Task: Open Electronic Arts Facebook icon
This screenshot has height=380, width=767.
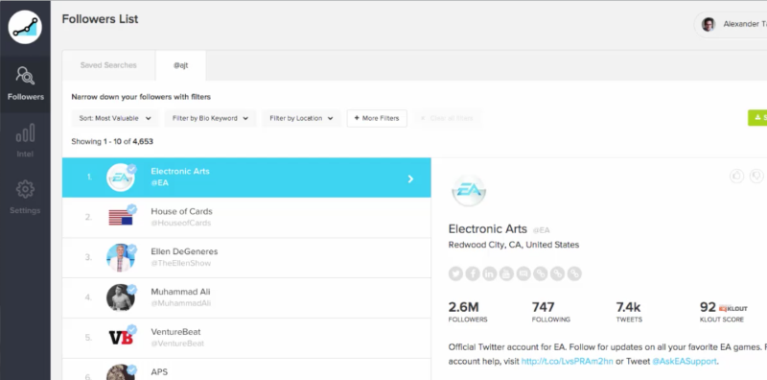Action: pos(473,273)
